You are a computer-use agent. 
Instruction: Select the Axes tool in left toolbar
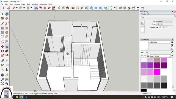point(2,70)
